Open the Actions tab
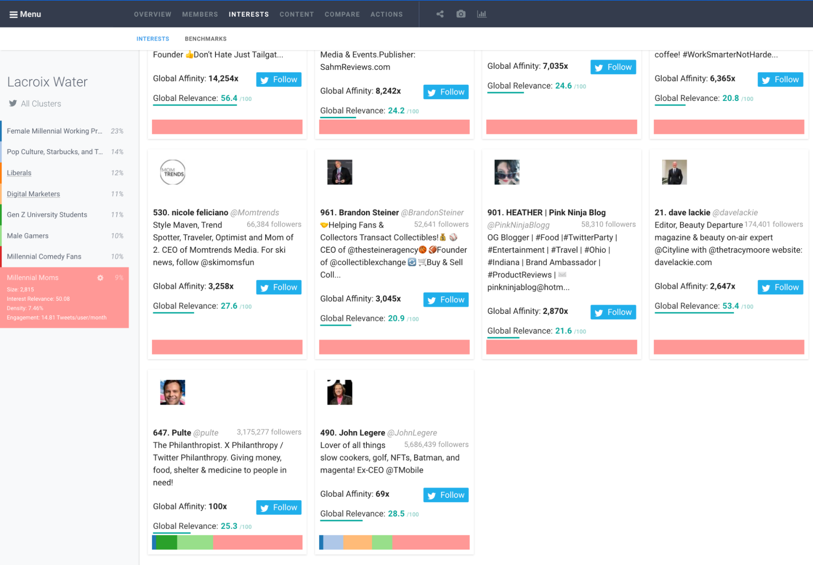The height and width of the screenshot is (565, 813). (x=387, y=14)
